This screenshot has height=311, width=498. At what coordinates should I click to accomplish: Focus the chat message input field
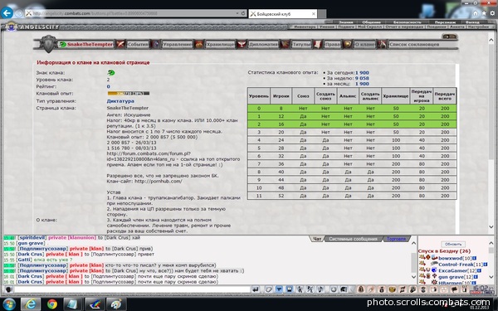pyautogui.click(x=132, y=289)
